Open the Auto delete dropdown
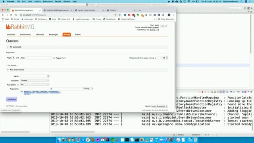The width and height of the screenshot is (254, 143). click(x=35, y=85)
